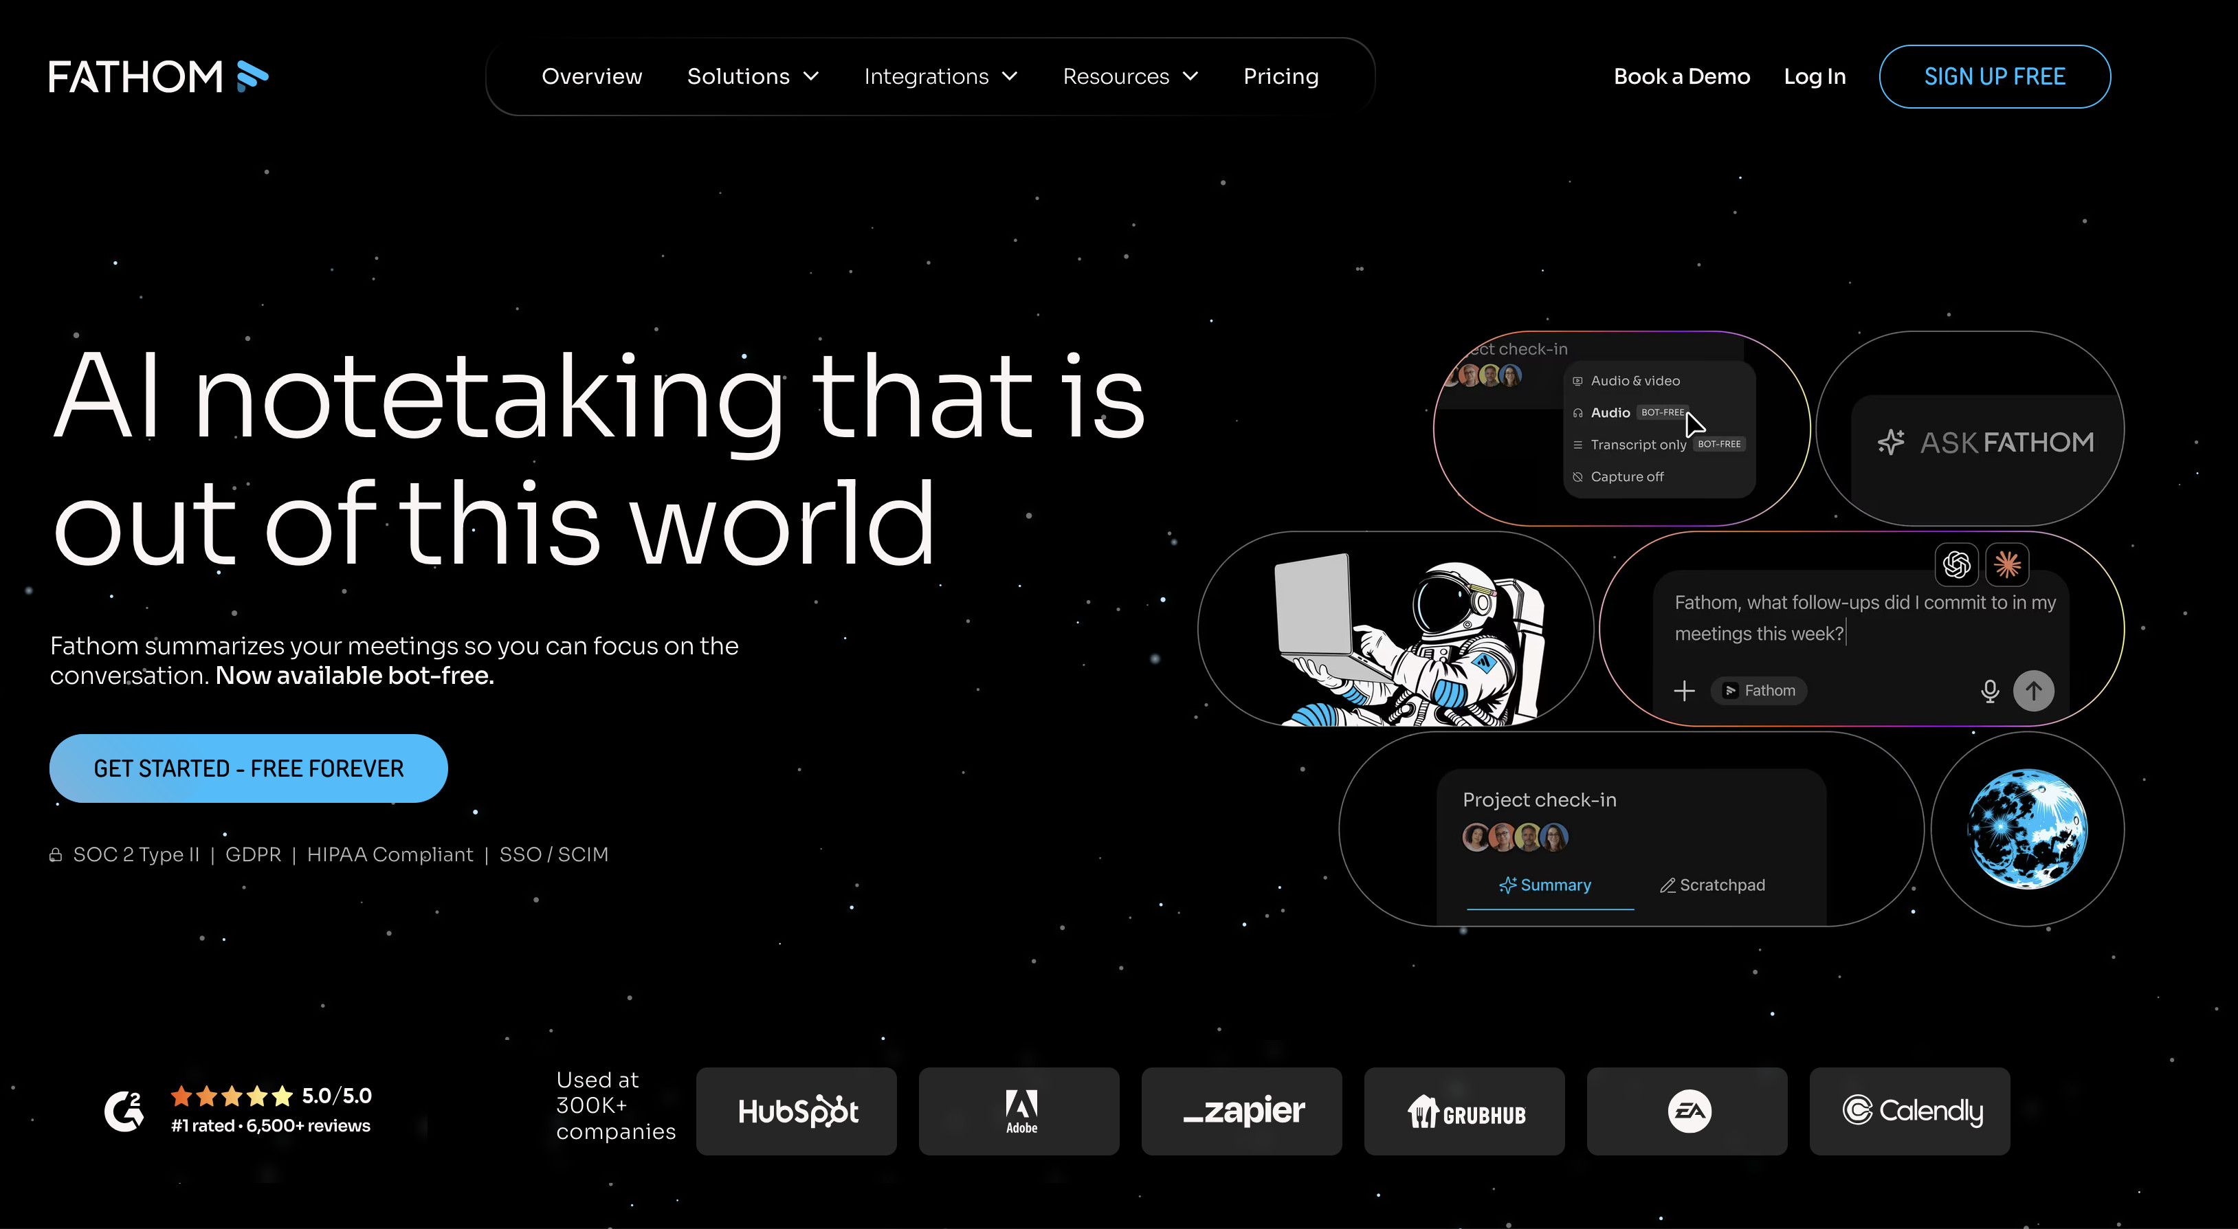Click the EA logo tile

1687,1111
